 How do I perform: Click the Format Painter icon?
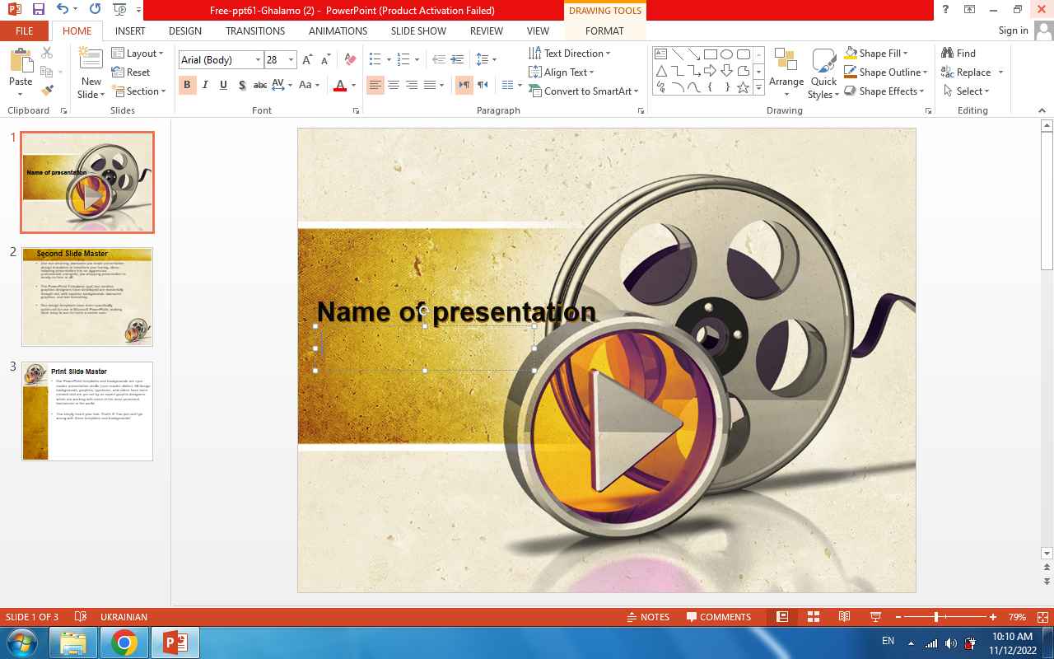[x=47, y=91]
